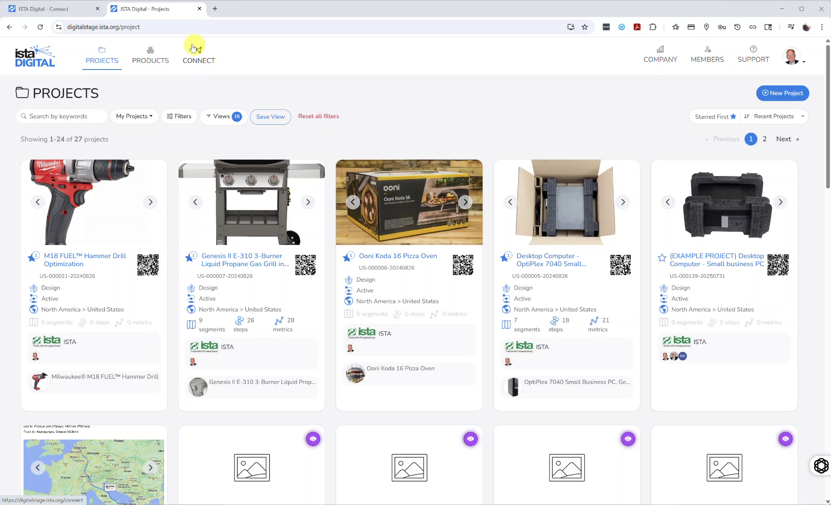Open My Projects dropdown
This screenshot has height=505, width=831.
(134, 116)
